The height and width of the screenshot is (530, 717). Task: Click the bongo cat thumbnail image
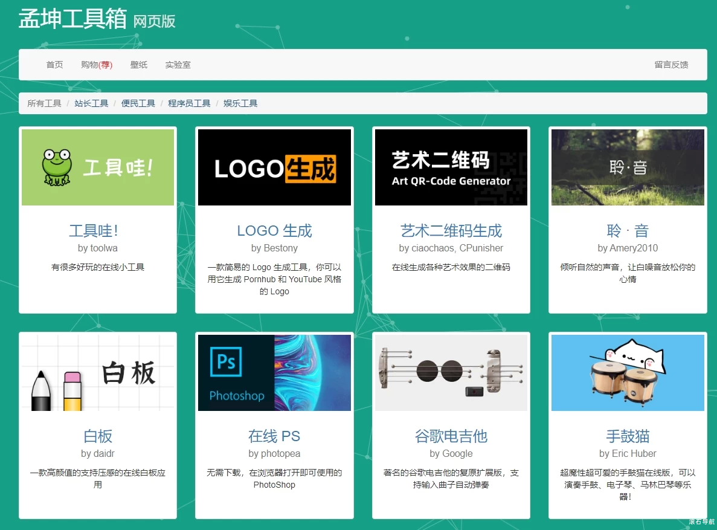coord(627,373)
